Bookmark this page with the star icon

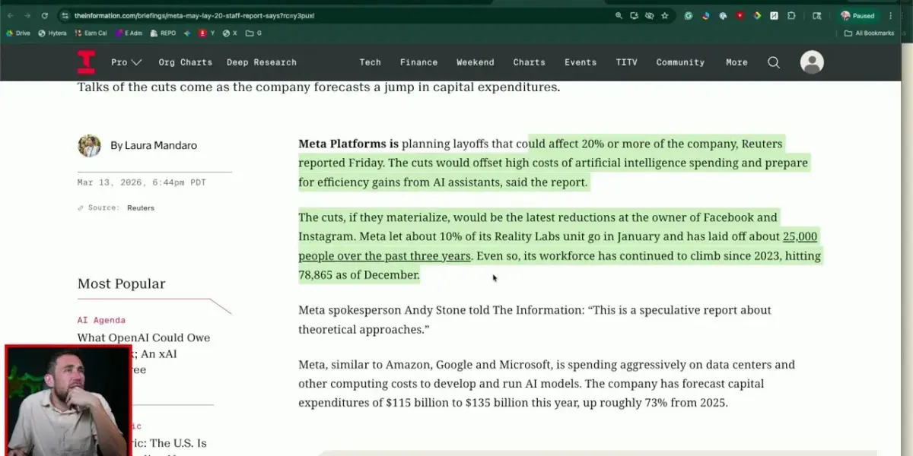[x=664, y=15]
